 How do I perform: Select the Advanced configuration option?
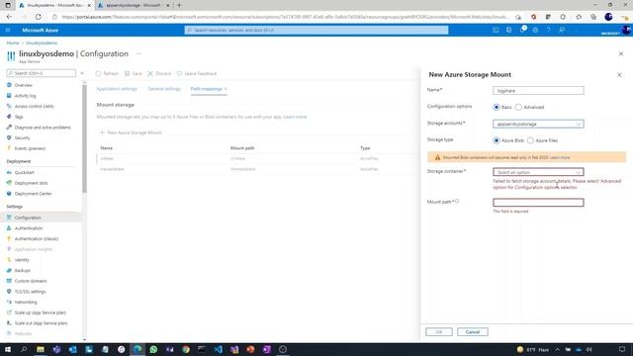pos(518,107)
